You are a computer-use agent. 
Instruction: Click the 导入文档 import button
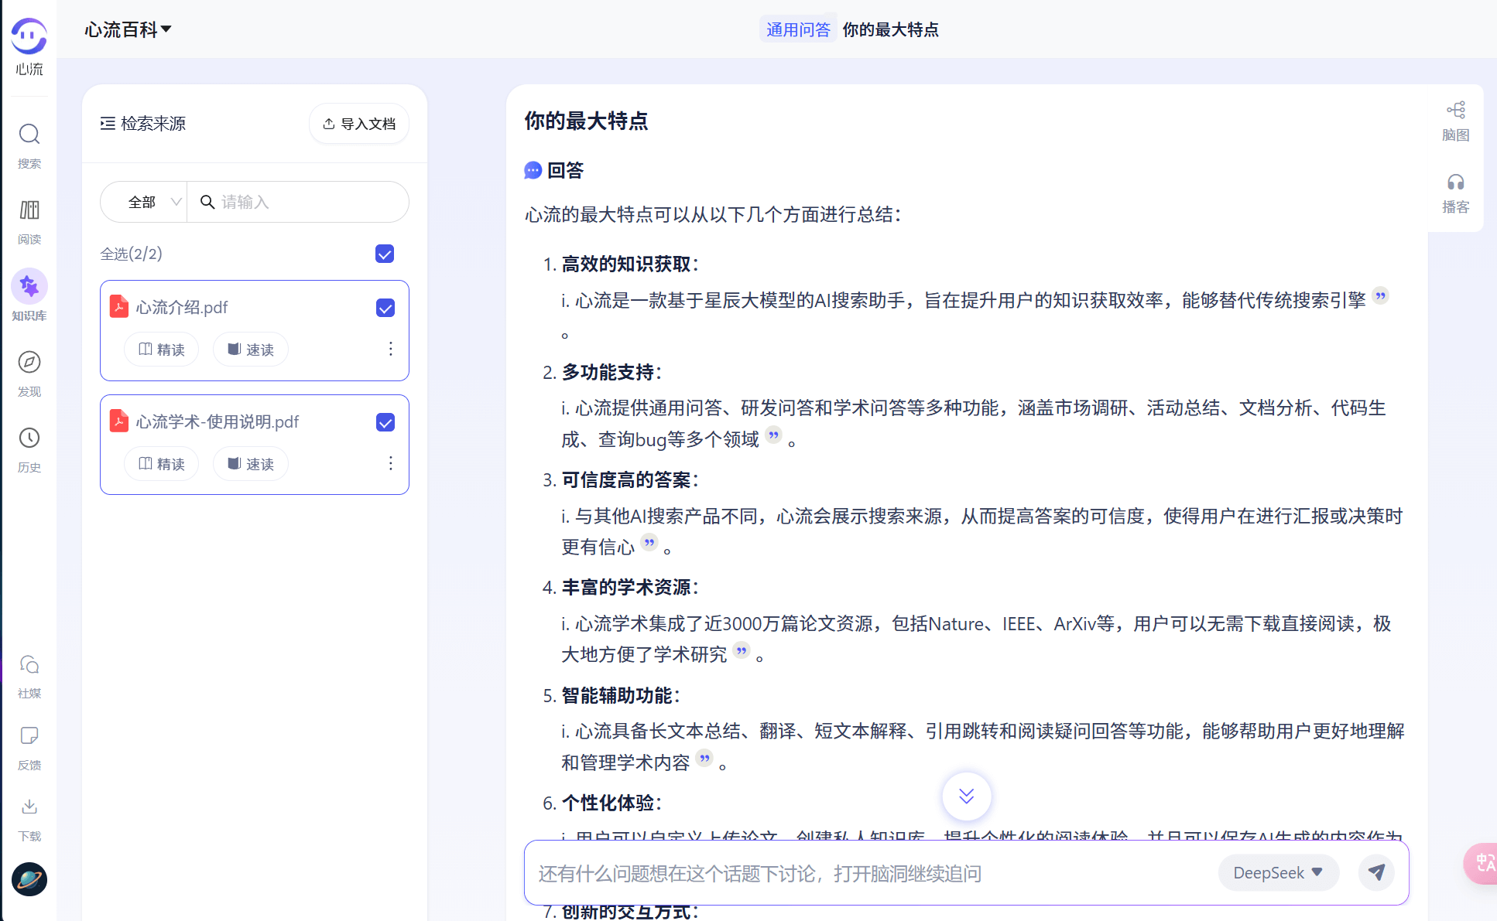[358, 123]
